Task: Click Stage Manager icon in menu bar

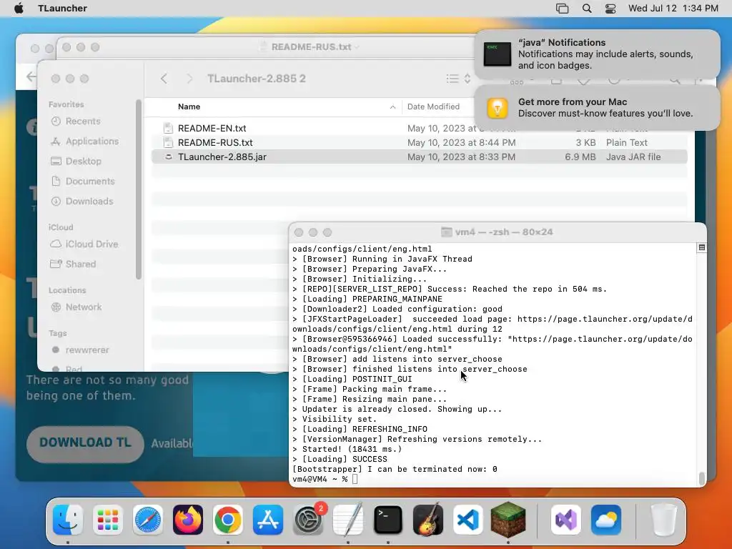Action: click(562, 9)
